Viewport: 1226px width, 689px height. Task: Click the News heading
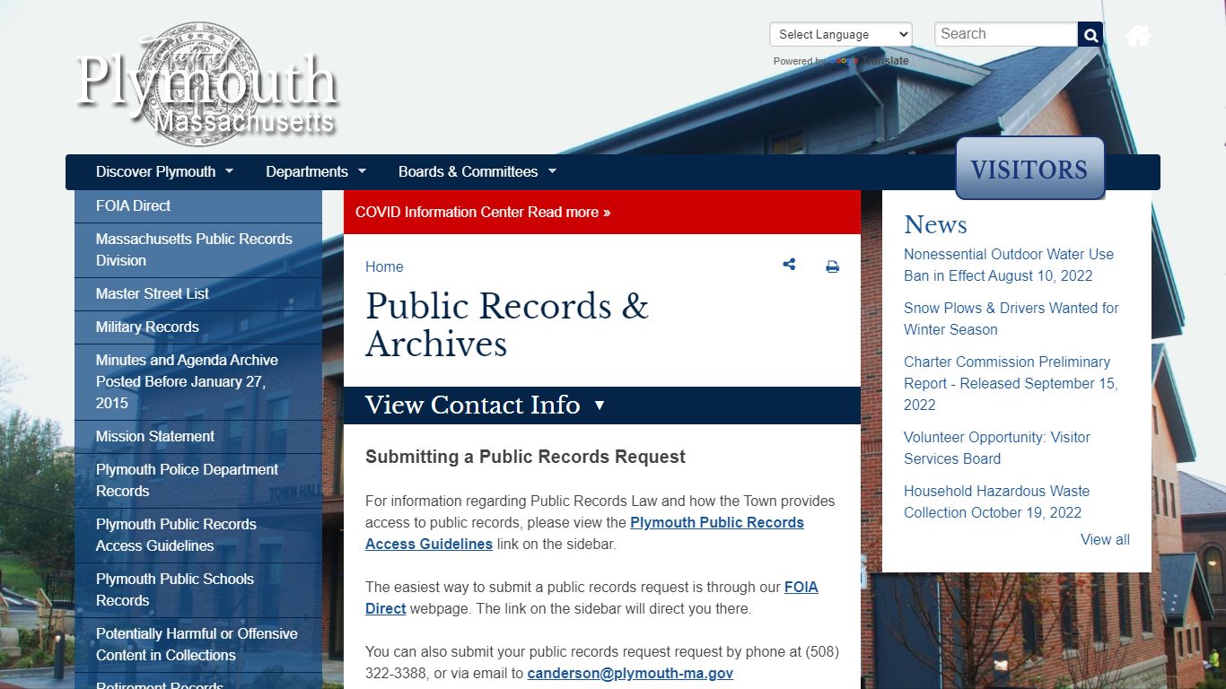click(x=935, y=224)
